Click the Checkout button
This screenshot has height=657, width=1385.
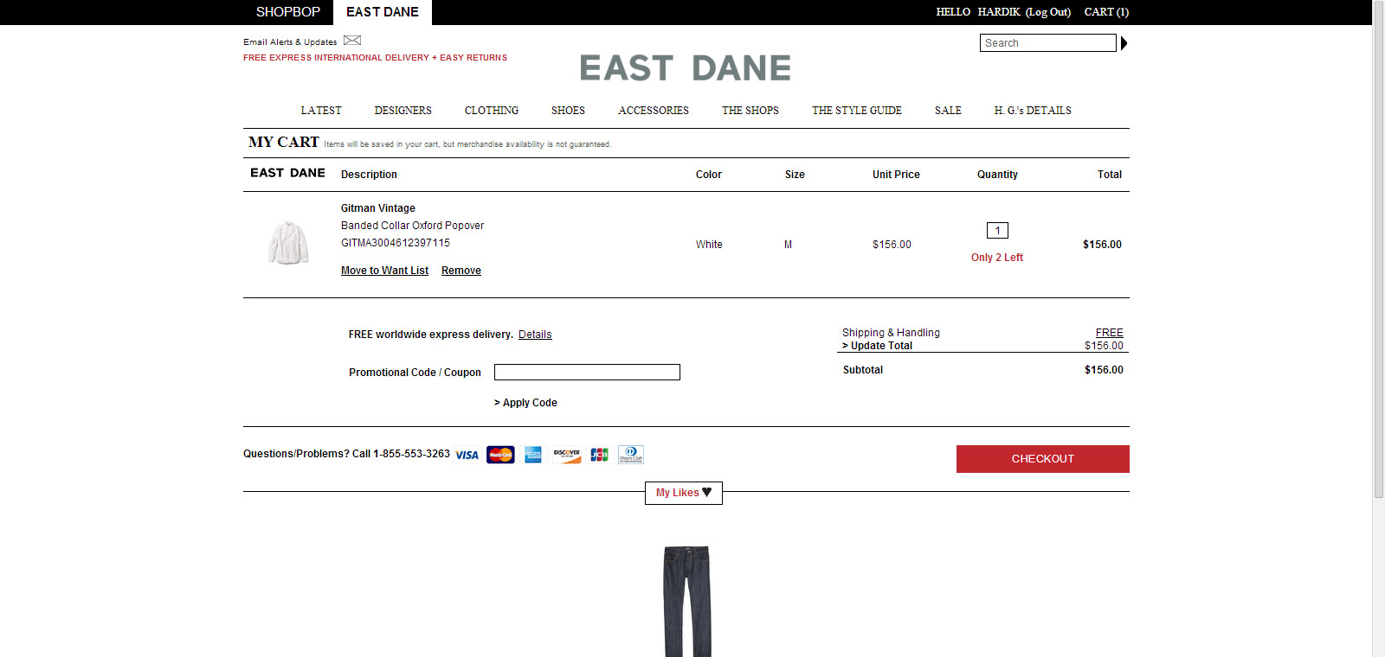click(1043, 459)
